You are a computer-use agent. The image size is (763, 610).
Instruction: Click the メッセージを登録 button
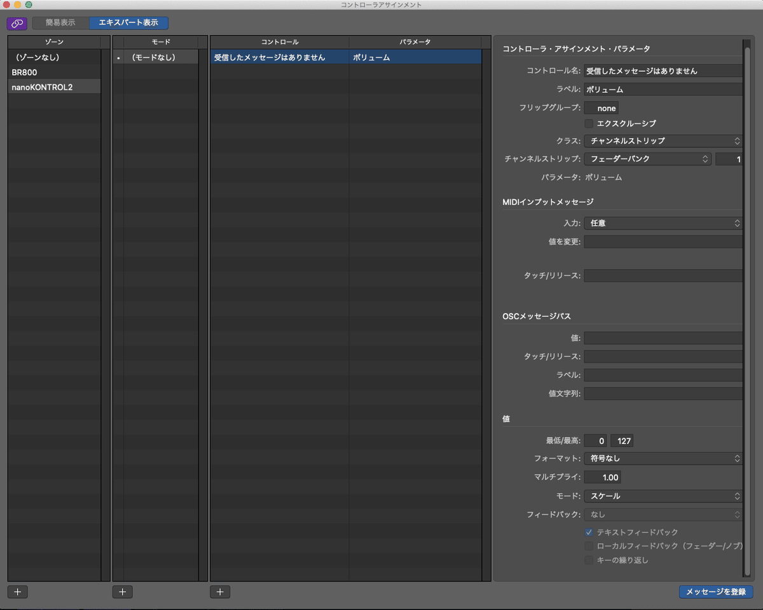point(716,592)
